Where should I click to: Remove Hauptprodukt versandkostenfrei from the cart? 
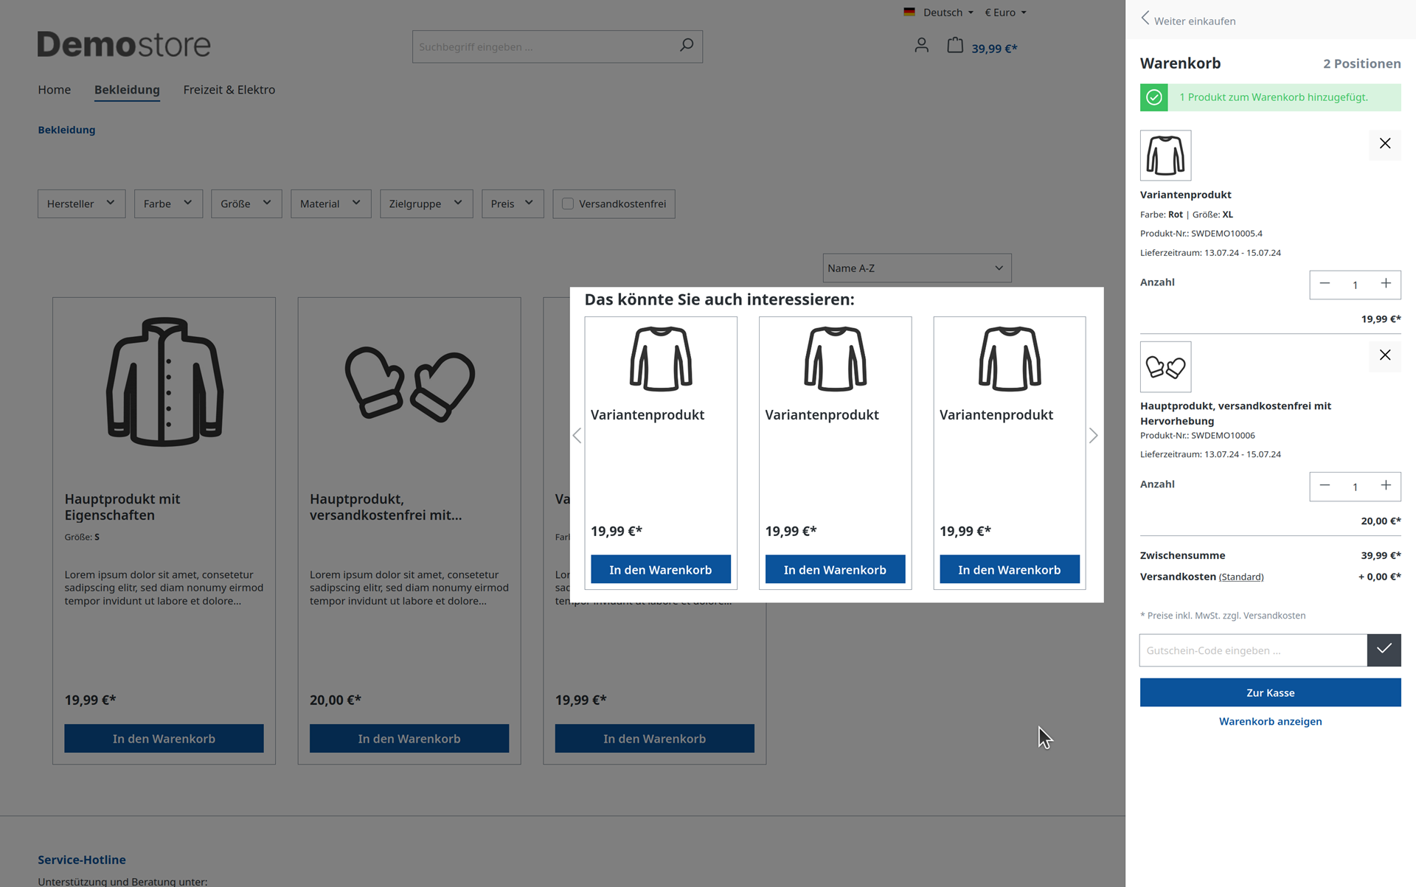click(x=1385, y=355)
